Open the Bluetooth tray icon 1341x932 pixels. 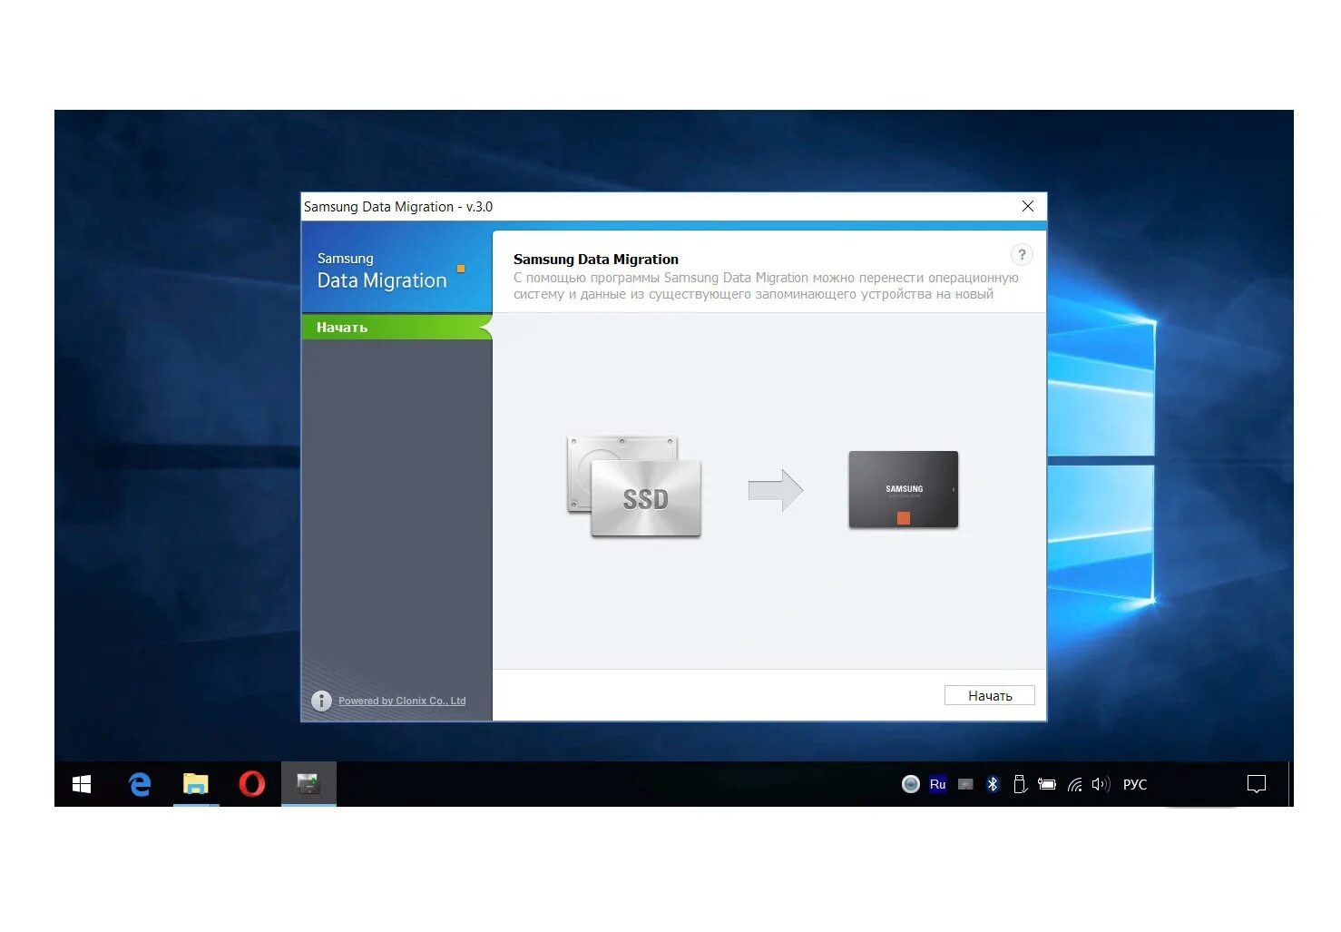point(993,784)
